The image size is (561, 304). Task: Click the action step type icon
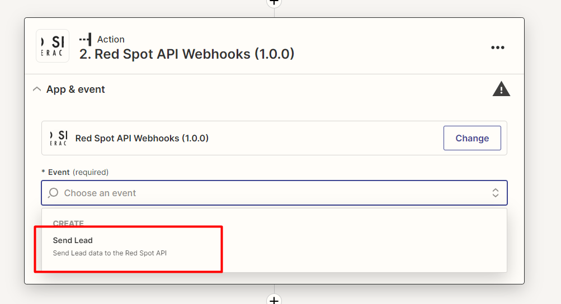(x=86, y=39)
